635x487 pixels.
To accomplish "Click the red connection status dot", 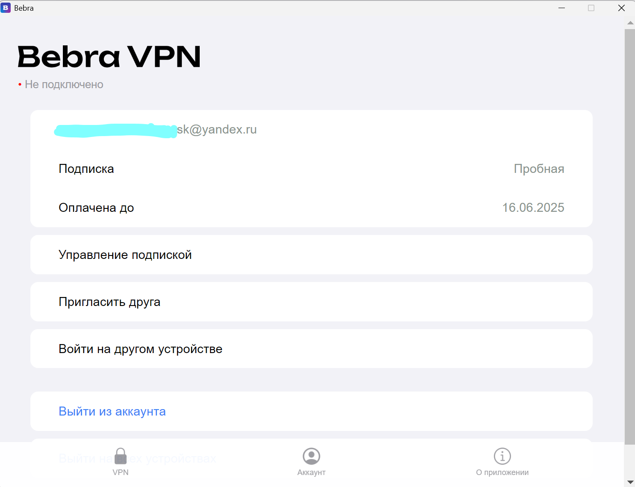I will (x=19, y=84).
